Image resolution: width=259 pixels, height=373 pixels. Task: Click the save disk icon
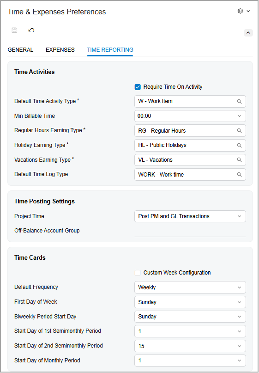(x=14, y=30)
